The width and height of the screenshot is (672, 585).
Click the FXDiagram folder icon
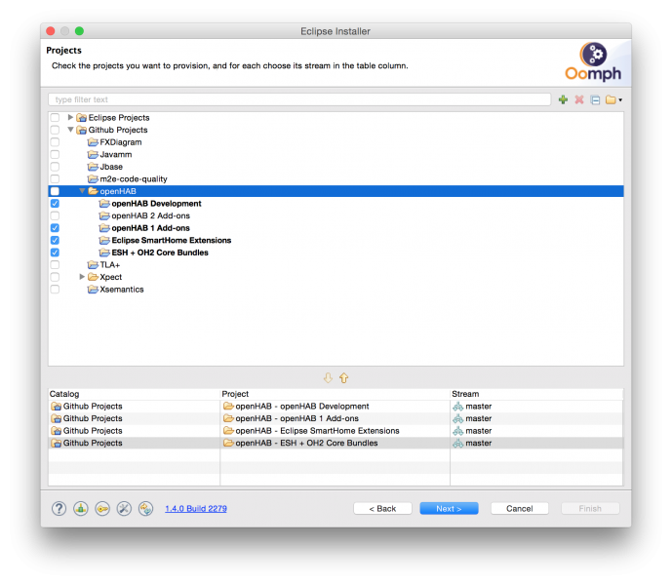[x=93, y=141]
